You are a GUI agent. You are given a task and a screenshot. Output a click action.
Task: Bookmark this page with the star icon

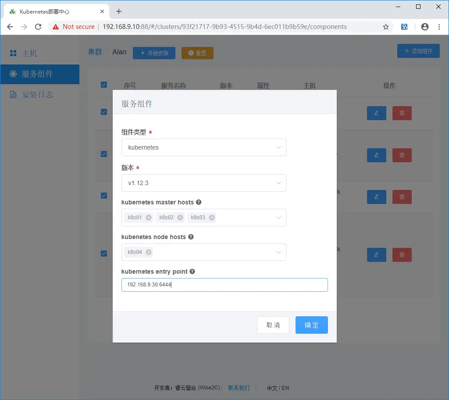coord(386,27)
